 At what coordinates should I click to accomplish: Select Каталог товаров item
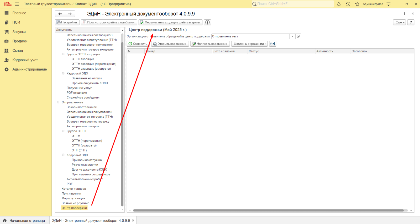pos(74,189)
